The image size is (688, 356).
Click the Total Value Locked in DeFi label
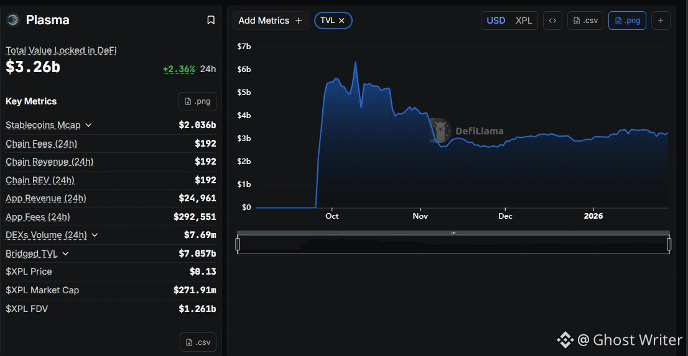coord(61,50)
